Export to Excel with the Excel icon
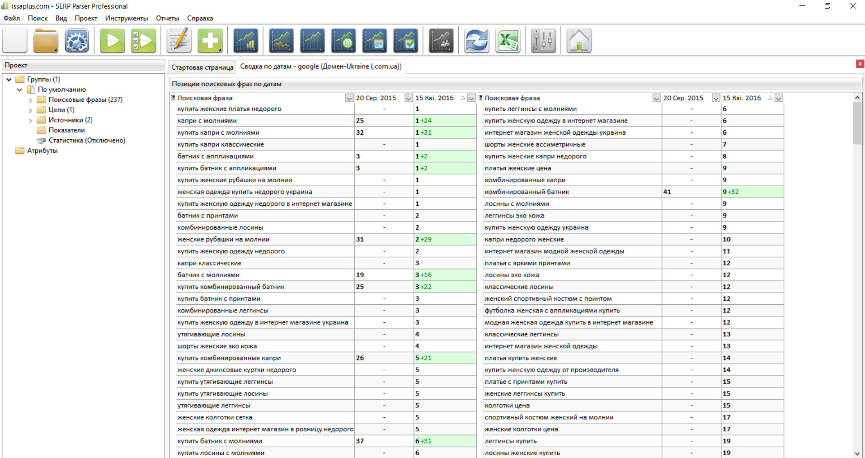Viewport: 865px width, 458px height. (508, 41)
